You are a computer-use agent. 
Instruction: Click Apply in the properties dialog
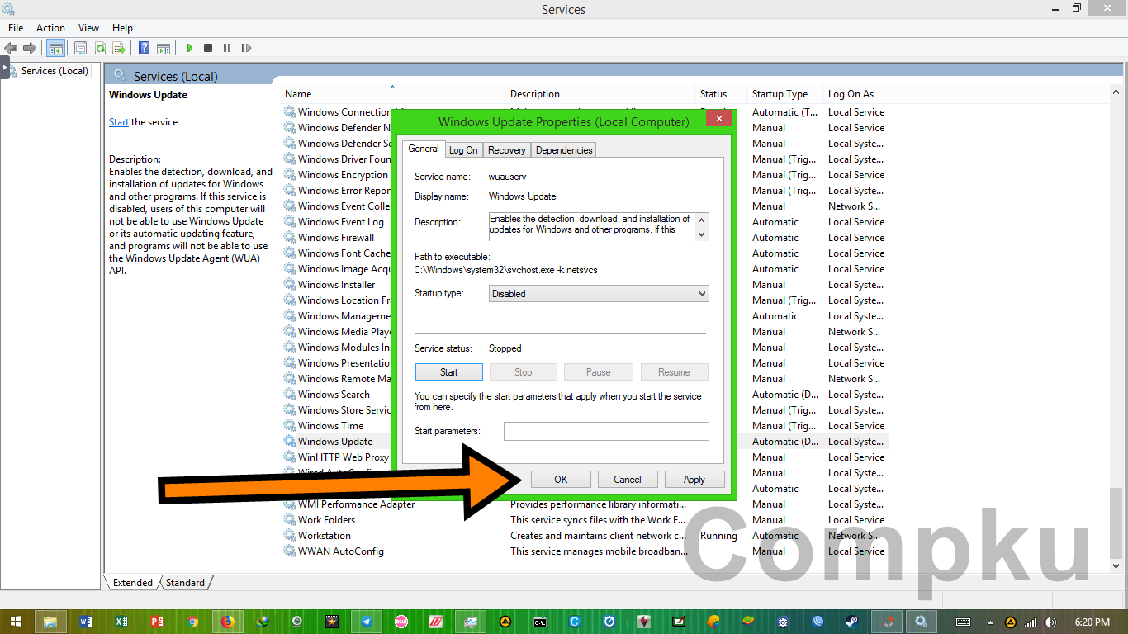[694, 480]
